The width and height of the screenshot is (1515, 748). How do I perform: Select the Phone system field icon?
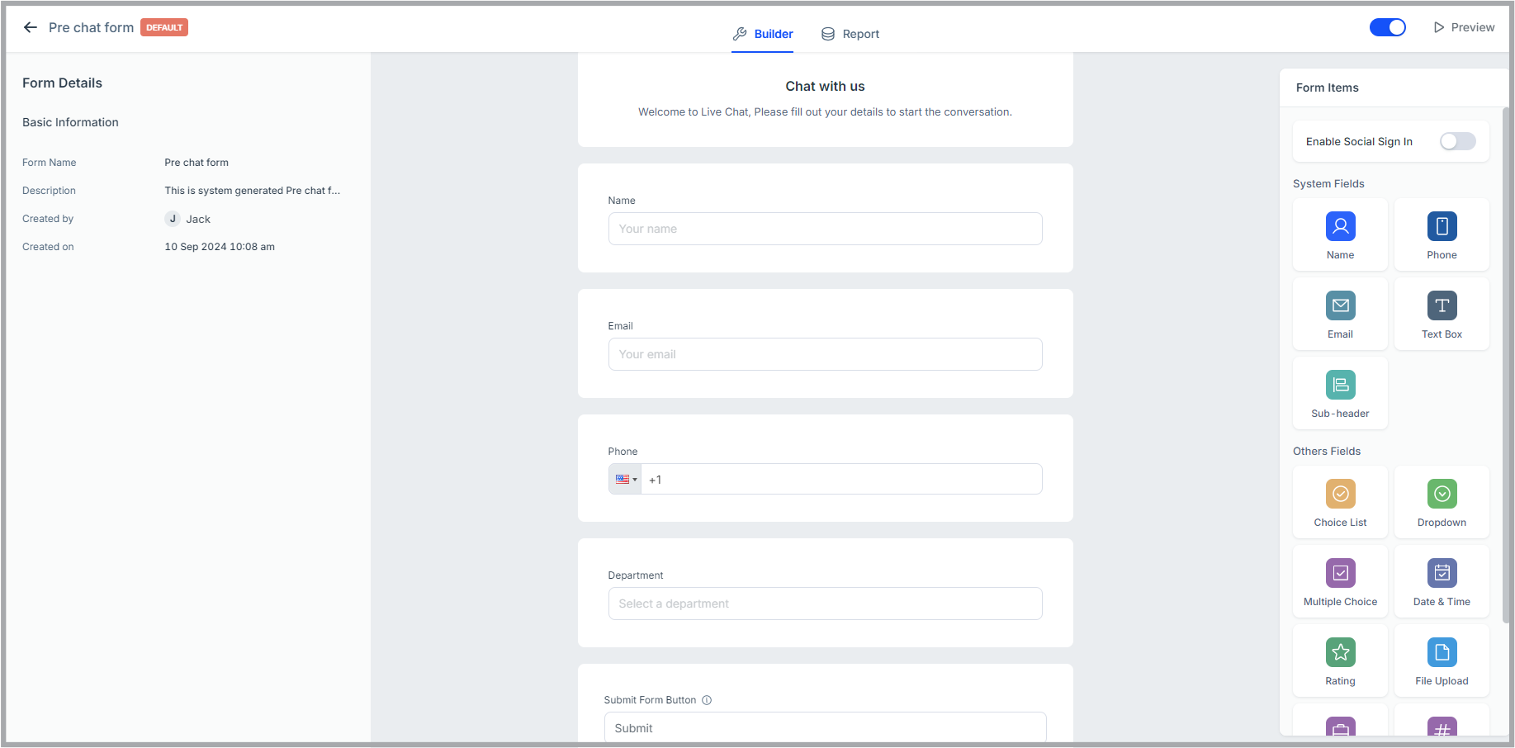[x=1442, y=234]
